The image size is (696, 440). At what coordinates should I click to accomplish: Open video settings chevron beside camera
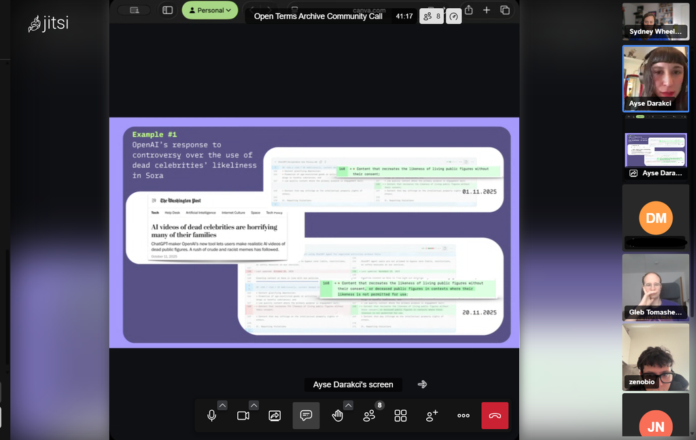click(x=254, y=405)
